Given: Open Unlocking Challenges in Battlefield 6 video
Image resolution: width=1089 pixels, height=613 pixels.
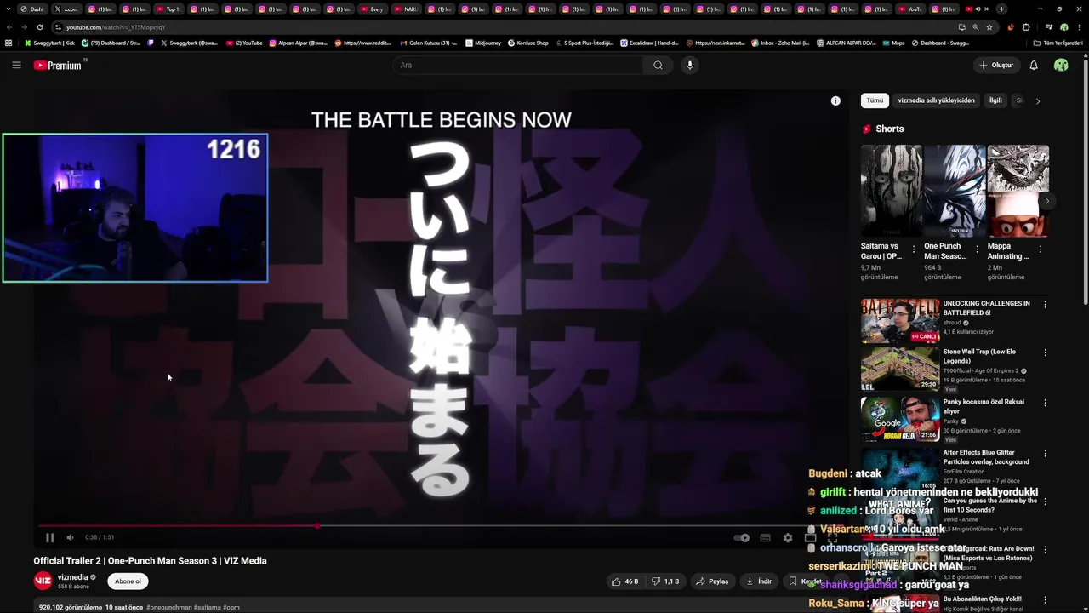Looking at the screenshot, I should pos(900,320).
